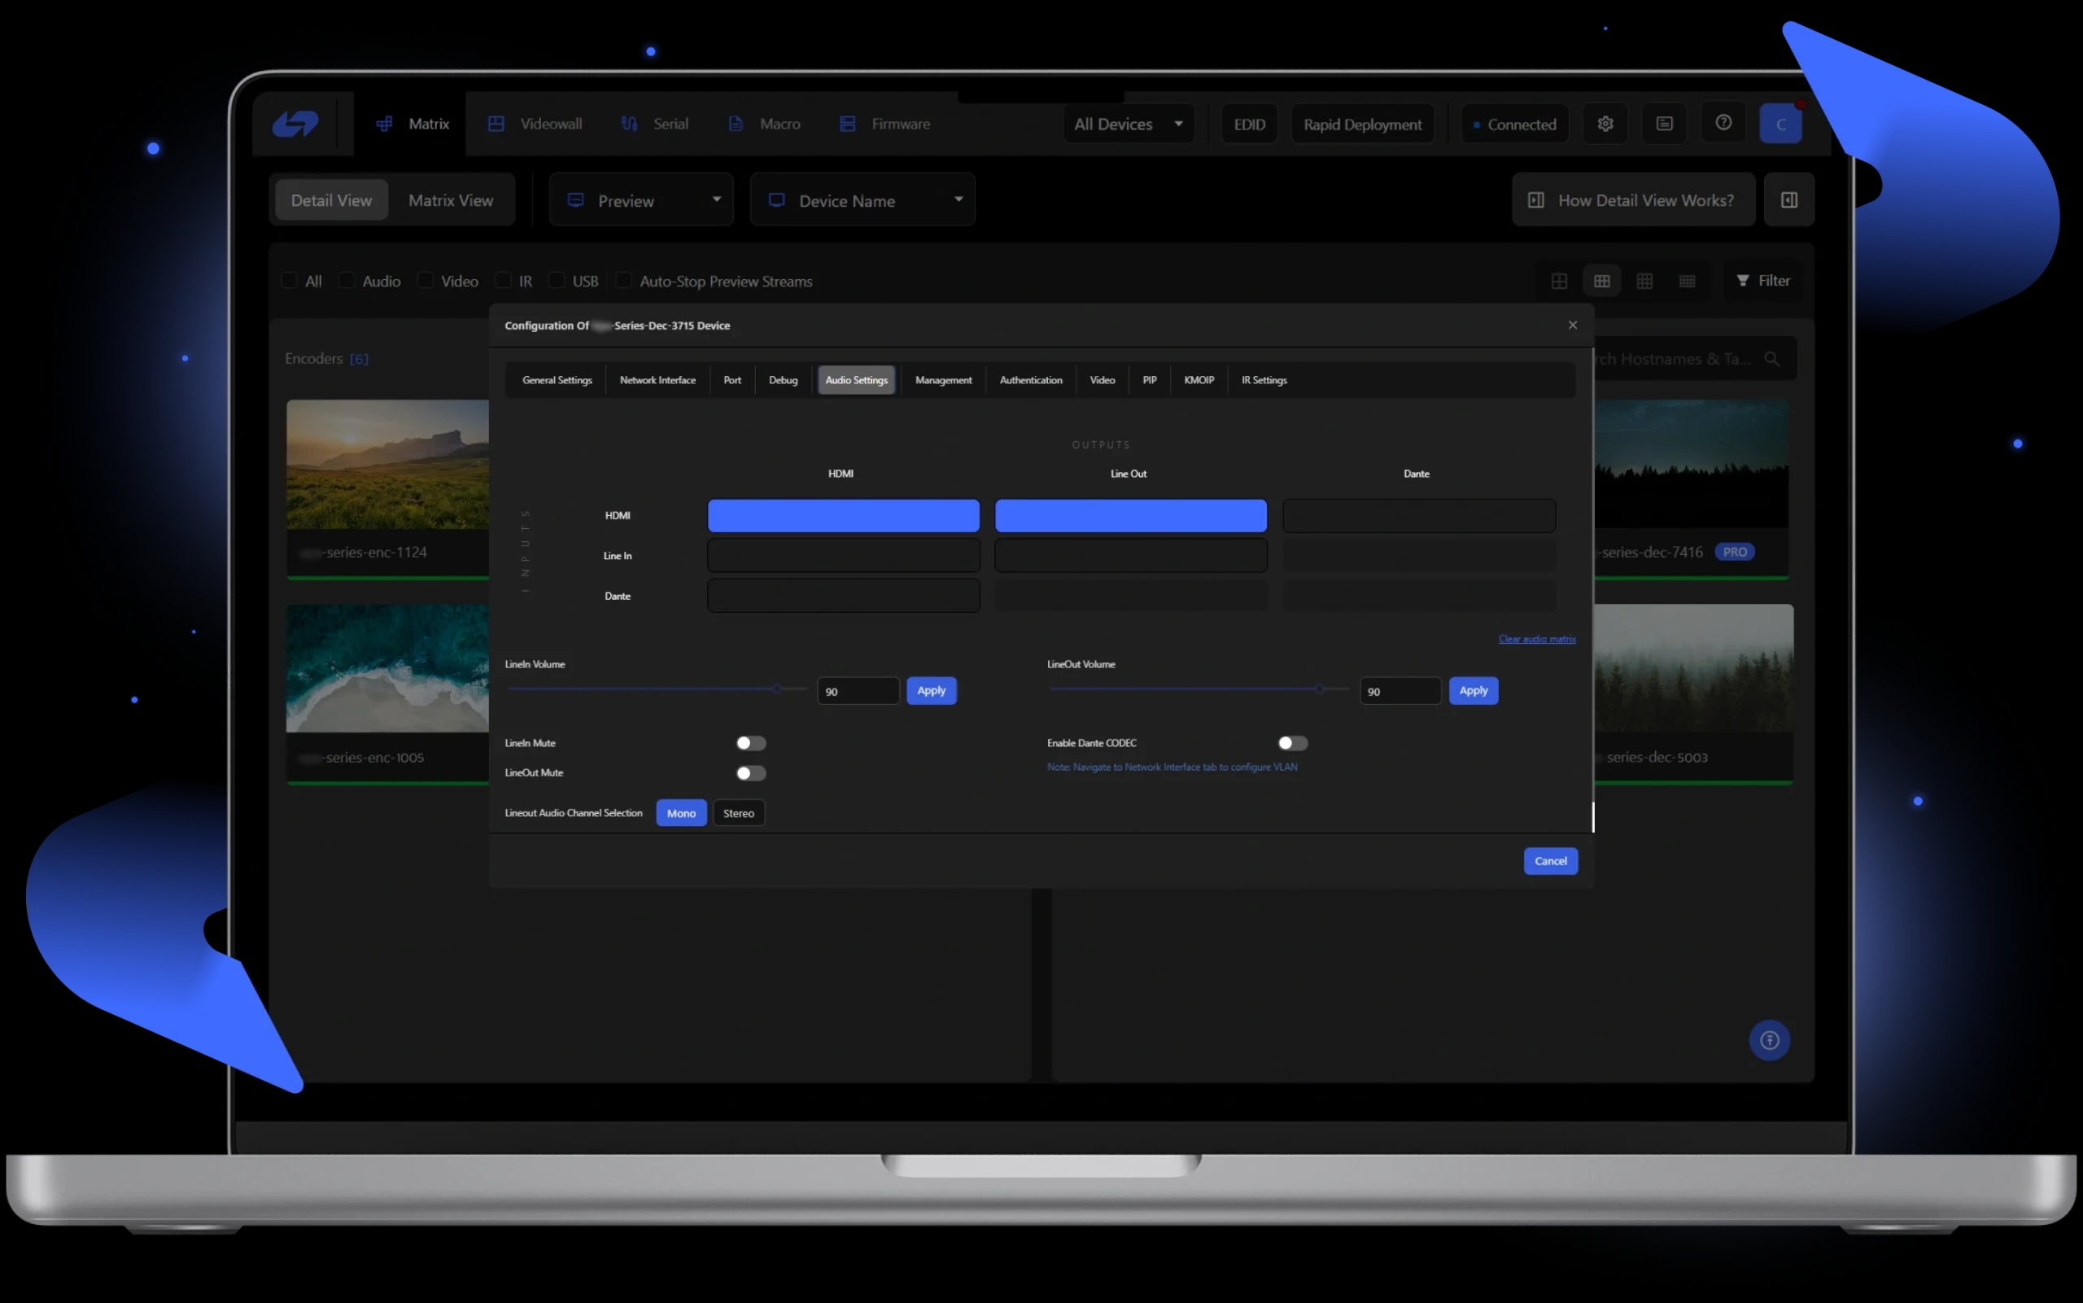Image resolution: width=2083 pixels, height=1303 pixels.
Task: Open the Device Name sort dropdown
Action: pos(862,199)
